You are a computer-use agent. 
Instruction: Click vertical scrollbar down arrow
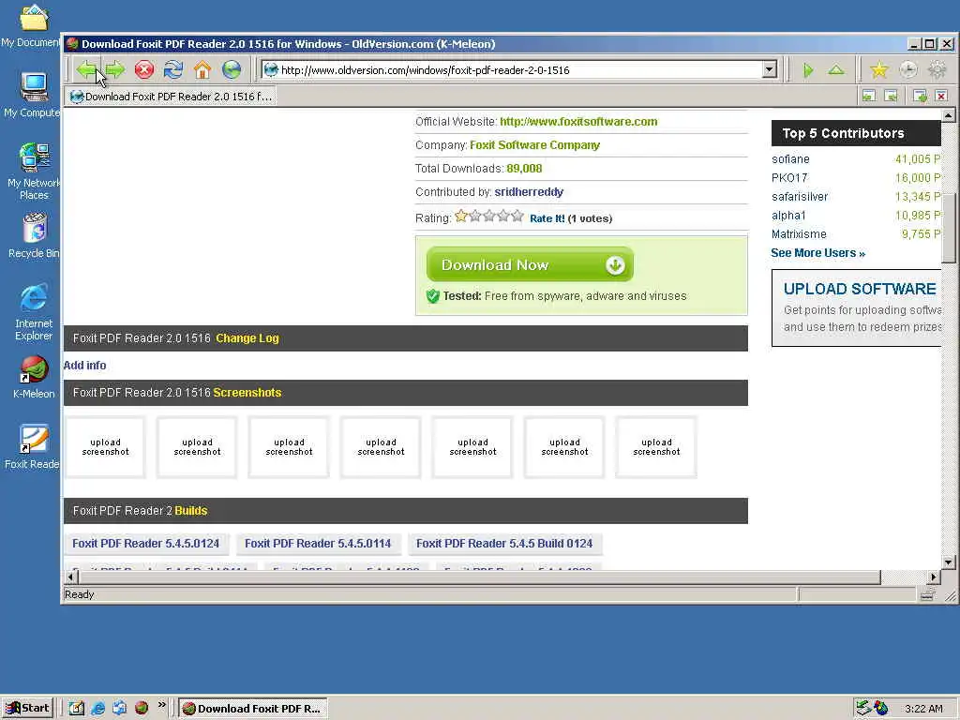pyautogui.click(x=949, y=562)
